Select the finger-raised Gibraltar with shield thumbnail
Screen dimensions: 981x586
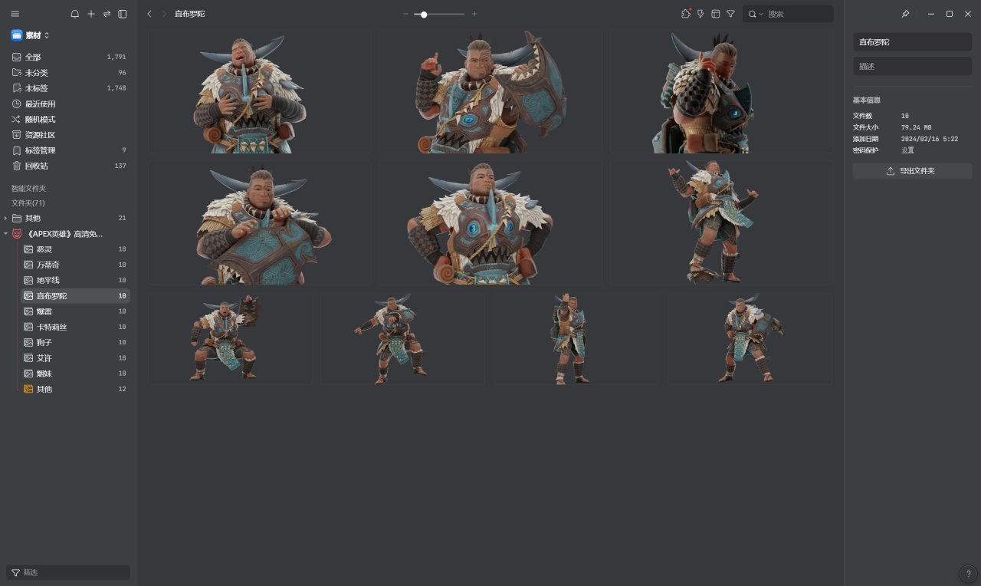(490, 91)
